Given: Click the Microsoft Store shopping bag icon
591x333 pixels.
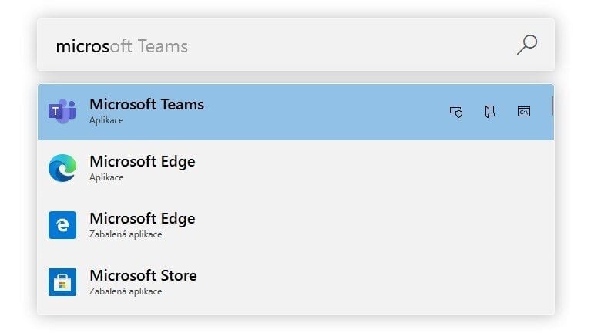Looking at the screenshot, I should [62, 282].
